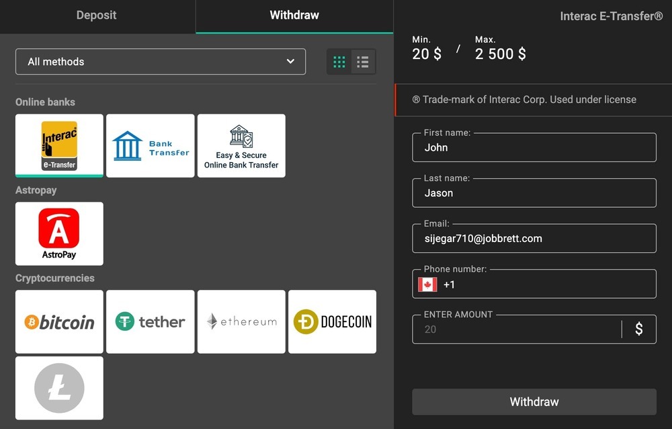Viewport: 672px width, 429px height.
Task: Choose Bitcoin as withdrawal method
Action: 59,321
